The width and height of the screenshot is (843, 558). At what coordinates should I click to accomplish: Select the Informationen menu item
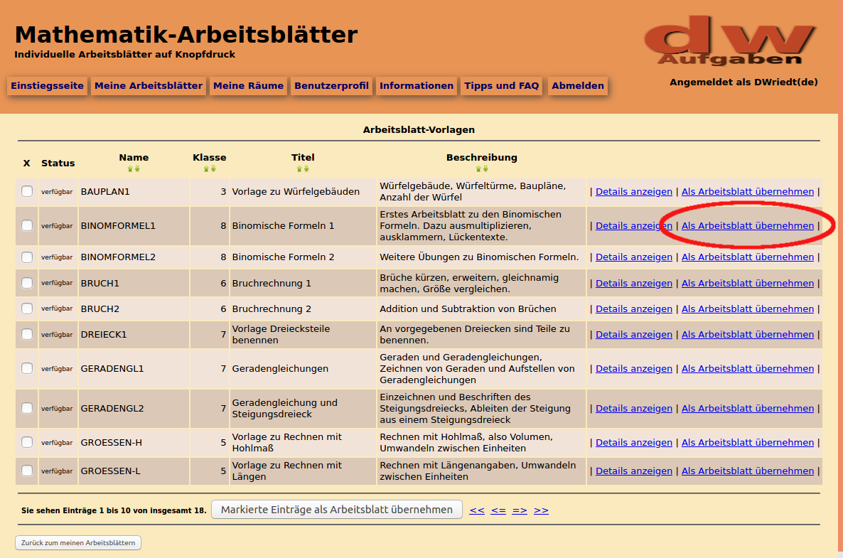417,85
